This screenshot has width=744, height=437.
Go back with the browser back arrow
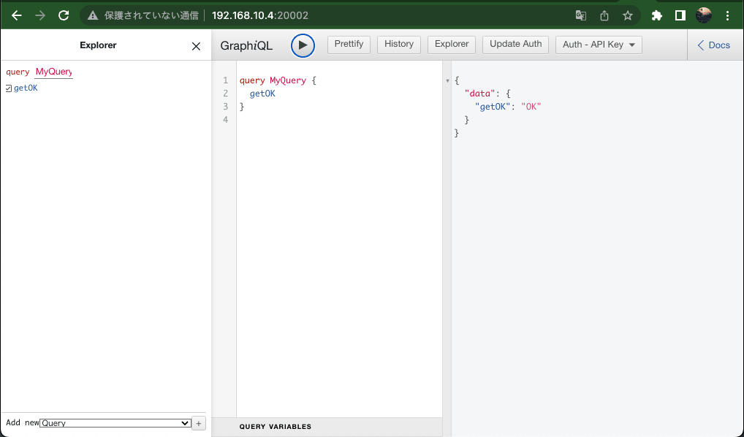coord(17,15)
